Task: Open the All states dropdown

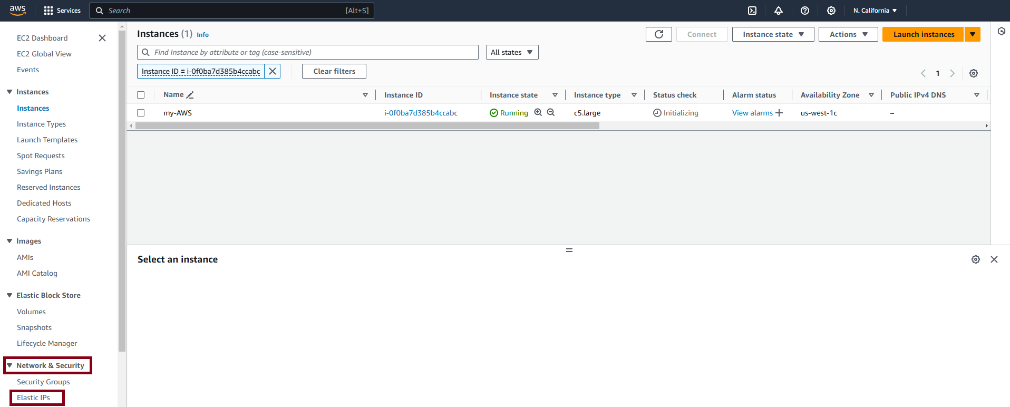Action: click(x=512, y=52)
